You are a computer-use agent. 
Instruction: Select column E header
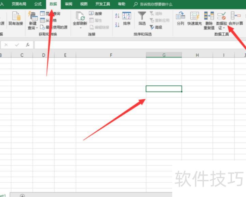point(65,55)
